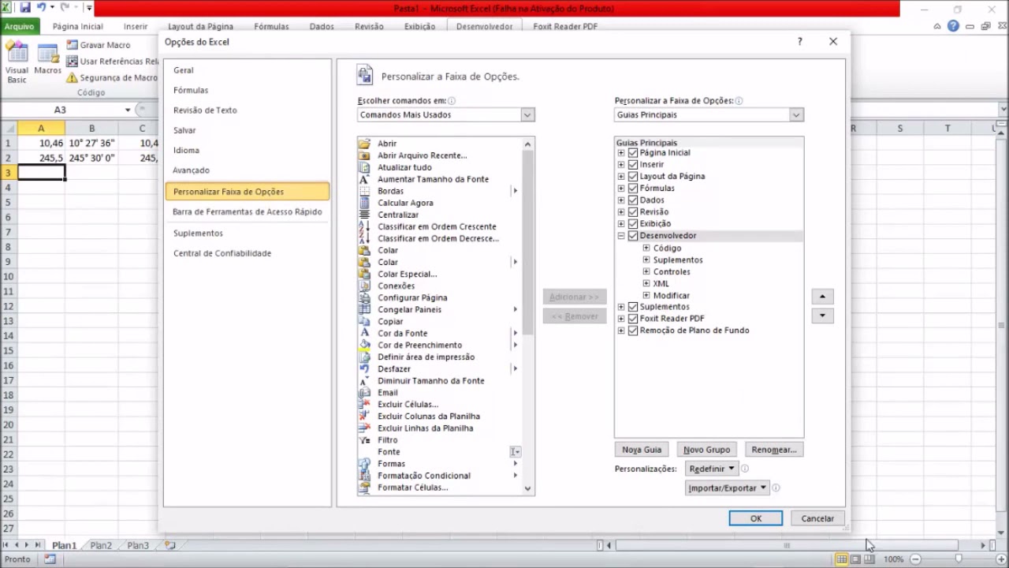Select the Classificar em Ordem Crescente icon
Screen dimensions: 1009x568
[364, 226]
